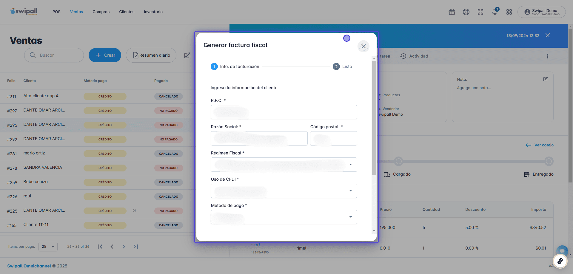Open the Clientes menu

click(x=127, y=12)
